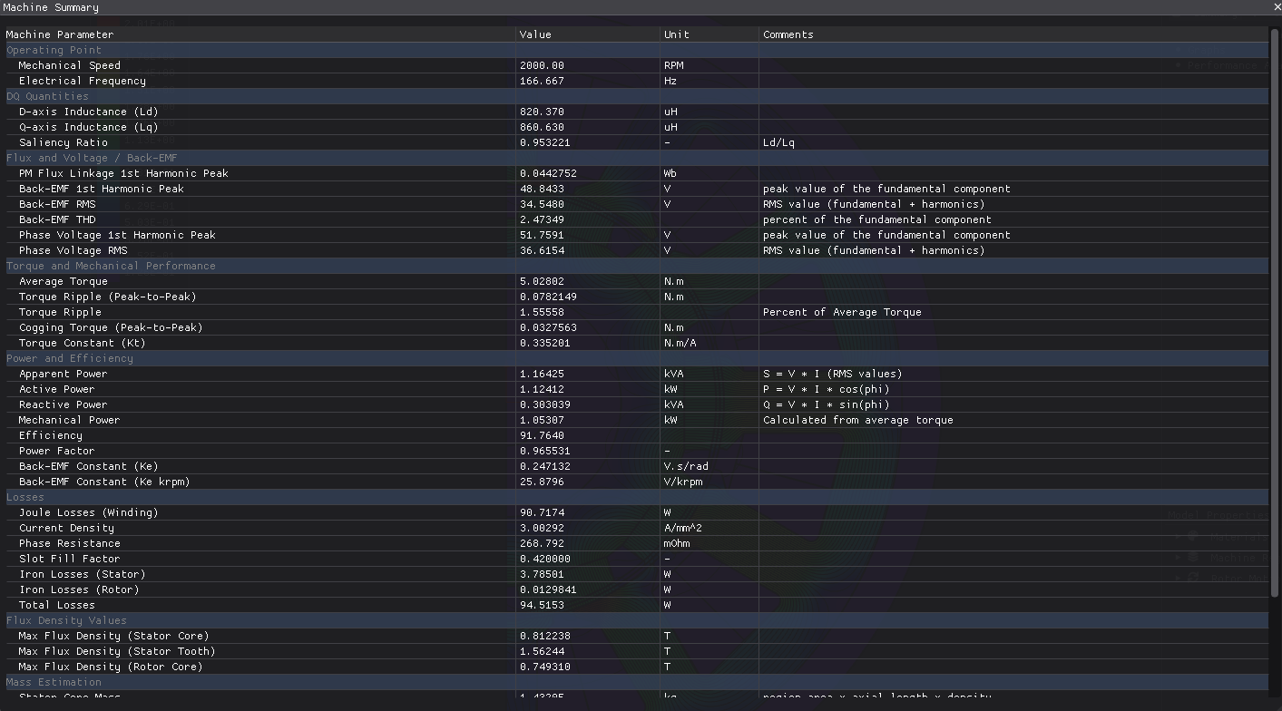Click the Unit column header

click(677, 34)
